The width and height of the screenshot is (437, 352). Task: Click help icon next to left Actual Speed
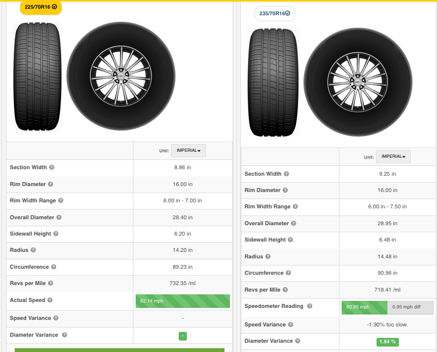[x=50, y=300]
